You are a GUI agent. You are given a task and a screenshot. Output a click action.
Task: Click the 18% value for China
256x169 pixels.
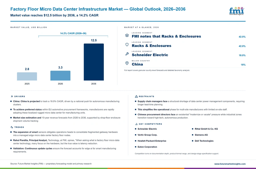click(243, 65)
